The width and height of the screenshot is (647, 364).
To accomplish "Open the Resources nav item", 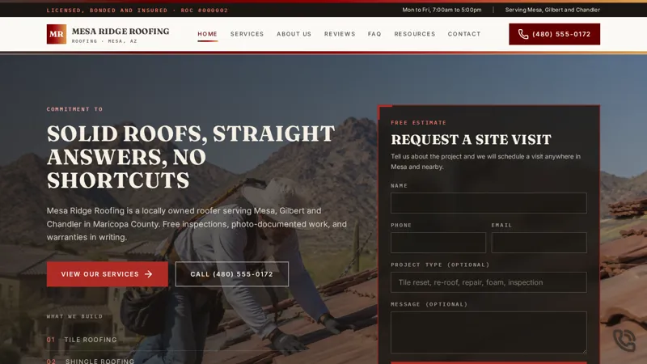I will (415, 34).
